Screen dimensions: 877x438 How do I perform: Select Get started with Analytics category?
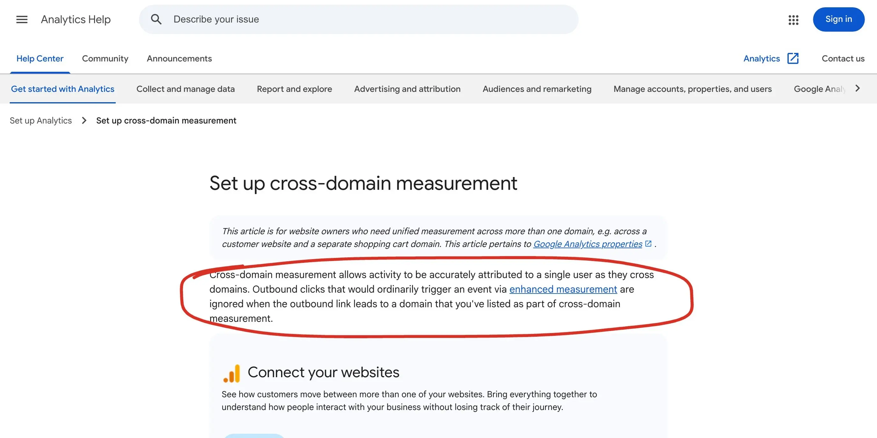click(63, 89)
